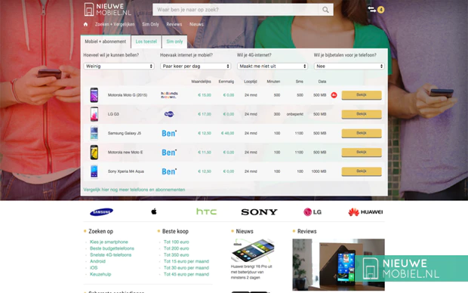Click the Ben logo in Samsung Galaxy J5 row
Viewport: 468px width, 293px height.
point(169,133)
